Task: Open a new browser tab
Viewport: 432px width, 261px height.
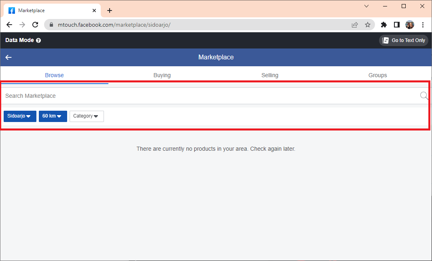Action: pos(110,11)
